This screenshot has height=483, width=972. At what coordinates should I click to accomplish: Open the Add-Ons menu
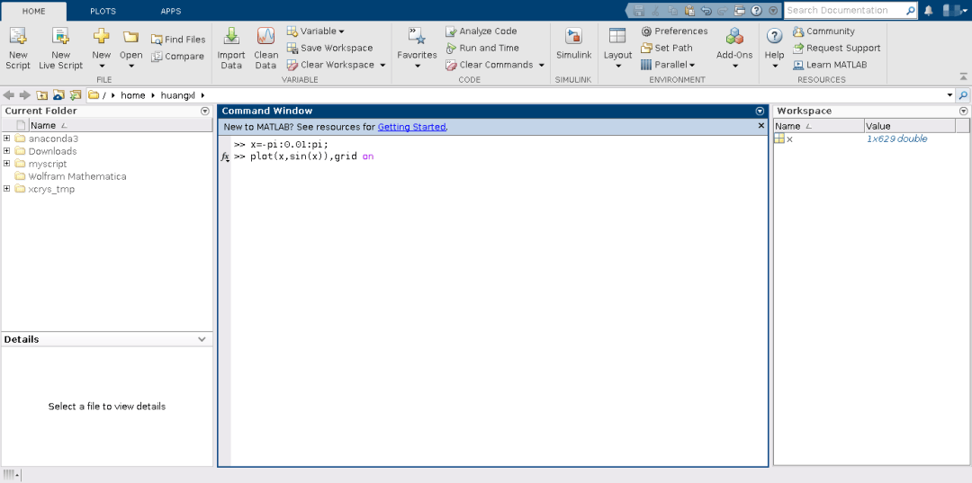click(x=734, y=49)
